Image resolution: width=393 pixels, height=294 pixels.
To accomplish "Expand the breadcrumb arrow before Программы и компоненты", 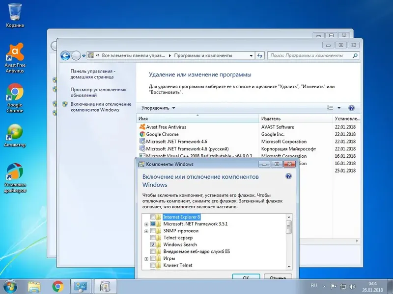I will coord(169,55).
